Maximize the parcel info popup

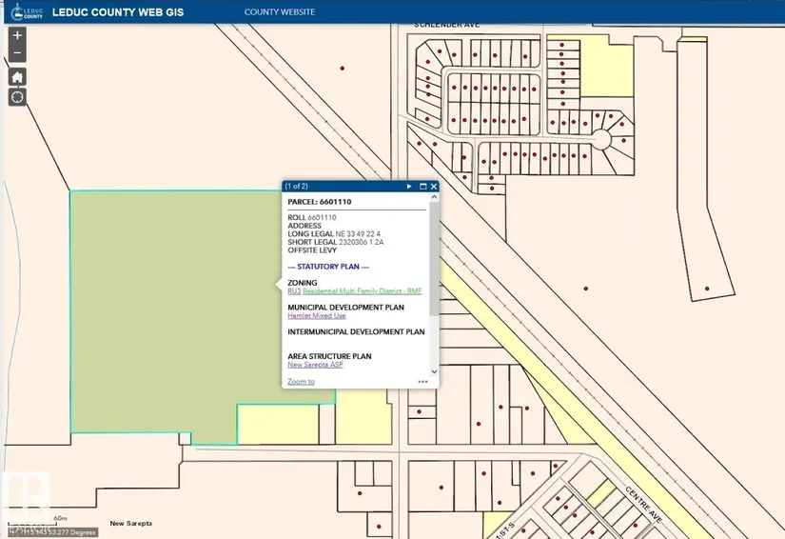click(x=422, y=187)
